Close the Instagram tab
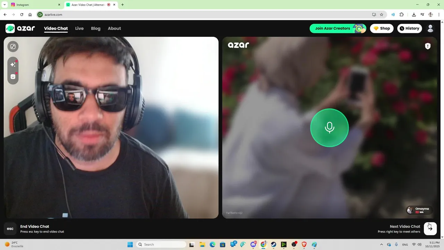The width and height of the screenshot is (444, 250). 59,5
